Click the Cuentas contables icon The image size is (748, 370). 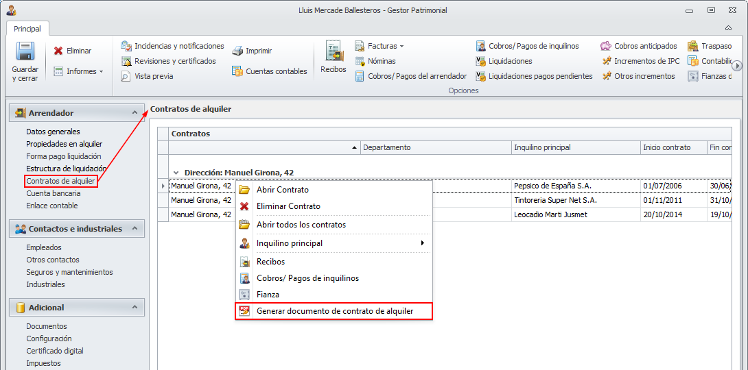(x=237, y=71)
